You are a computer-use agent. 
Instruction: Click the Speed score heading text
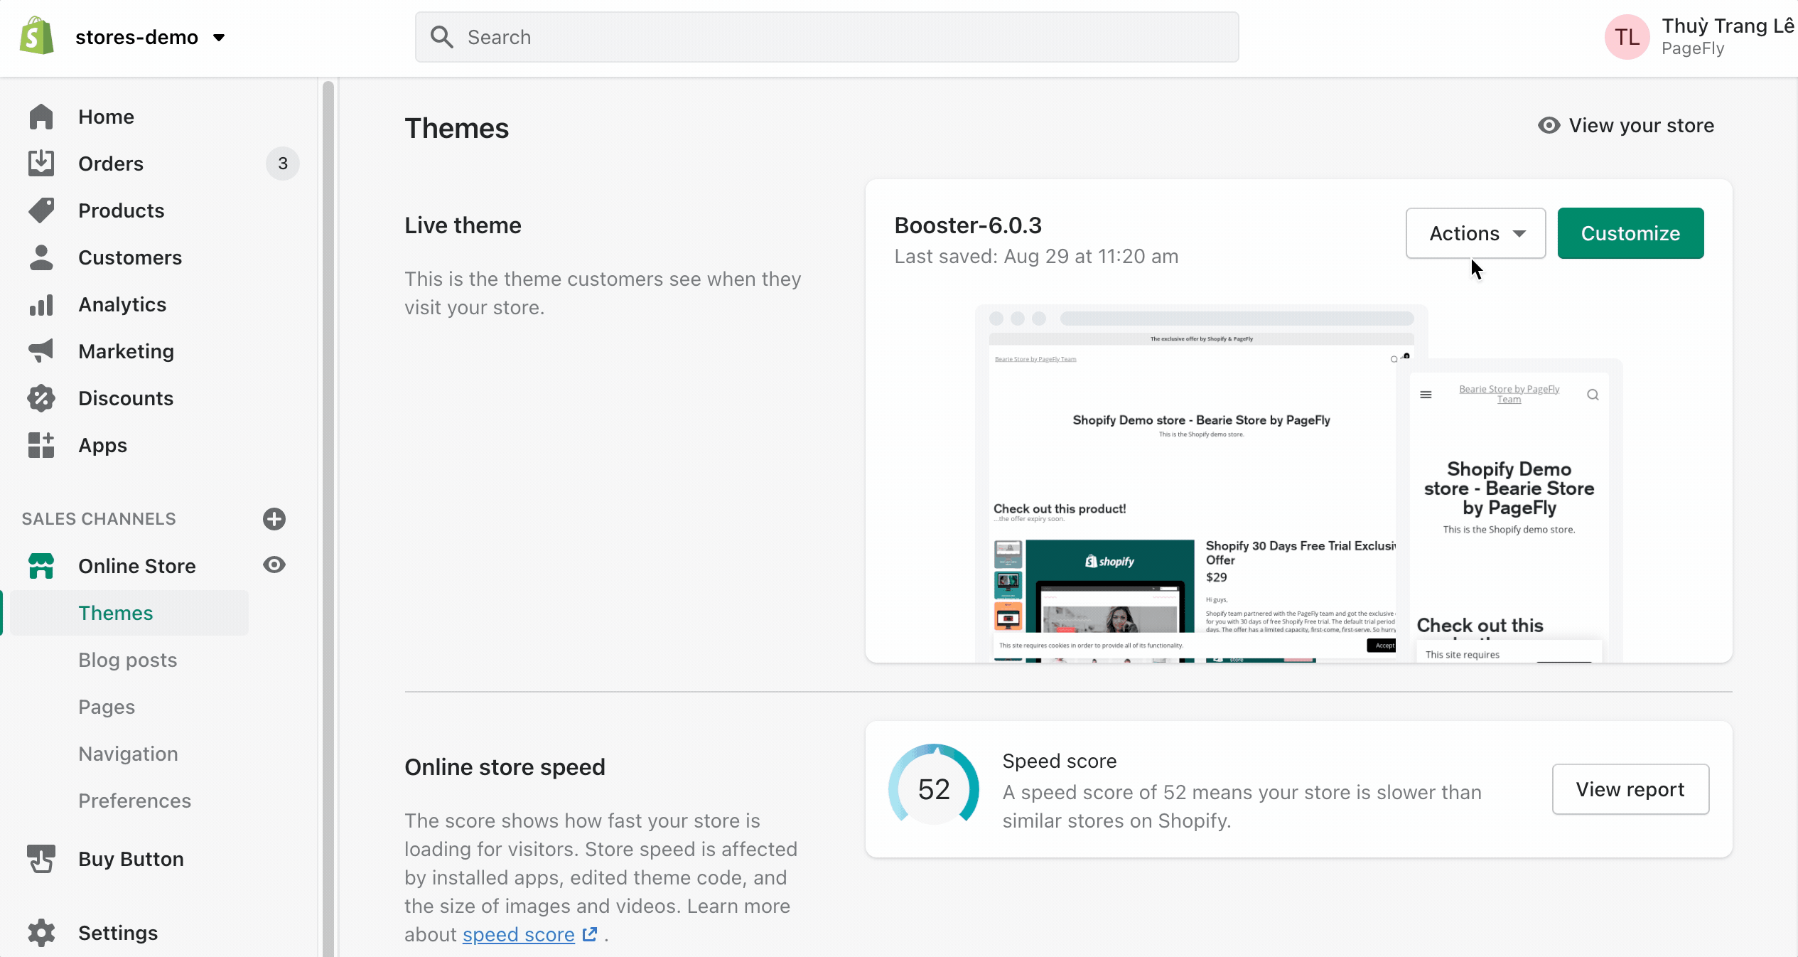[1060, 761]
